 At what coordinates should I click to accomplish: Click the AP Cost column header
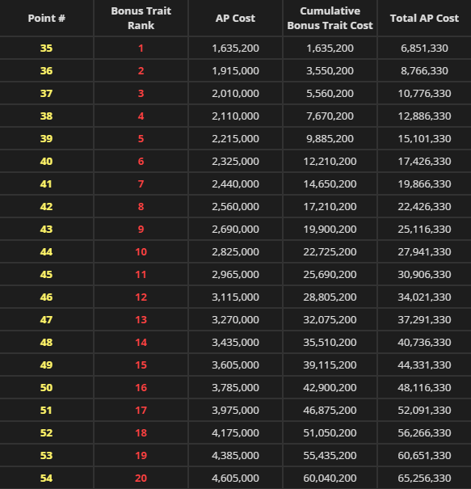pos(235,18)
